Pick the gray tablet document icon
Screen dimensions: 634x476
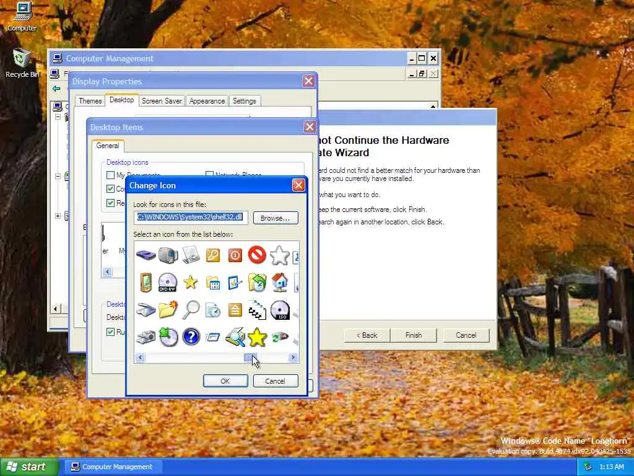click(191, 255)
